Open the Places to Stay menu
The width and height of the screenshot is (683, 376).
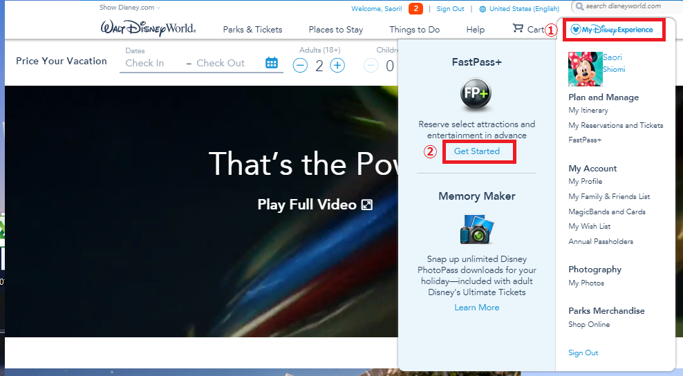pyautogui.click(x=336, y=30)
